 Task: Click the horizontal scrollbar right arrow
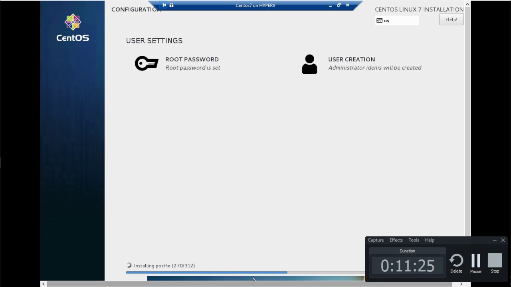tap(461, 284)
